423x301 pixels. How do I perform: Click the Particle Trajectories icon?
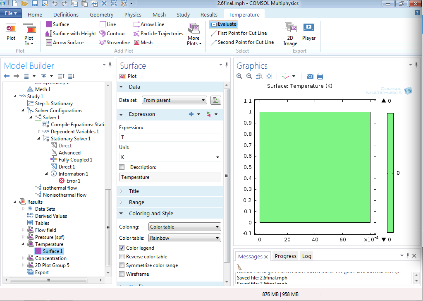click(137, 34)
